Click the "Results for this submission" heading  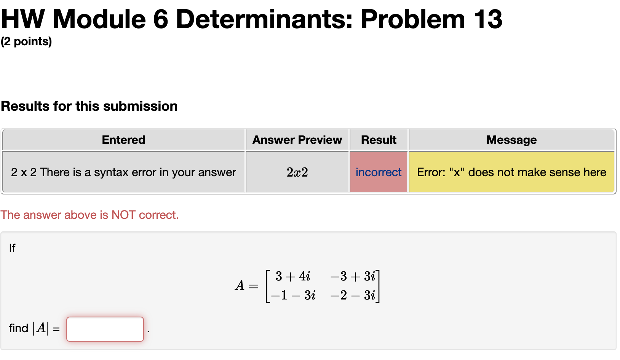(x=89, y=106)
